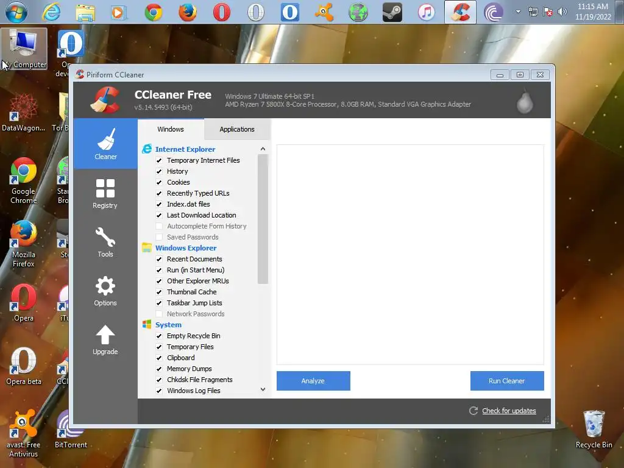This screenshot has width=624, height=468.
Task: Click the Windows Explorer folder group icon
Action: (147, 247)
